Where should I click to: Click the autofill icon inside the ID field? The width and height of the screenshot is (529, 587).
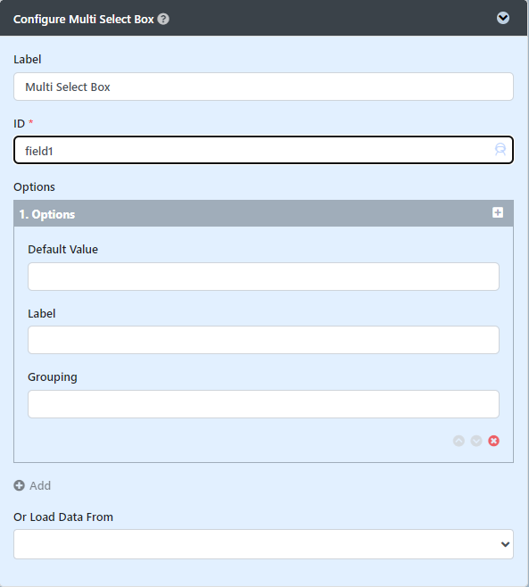(500, 149)
